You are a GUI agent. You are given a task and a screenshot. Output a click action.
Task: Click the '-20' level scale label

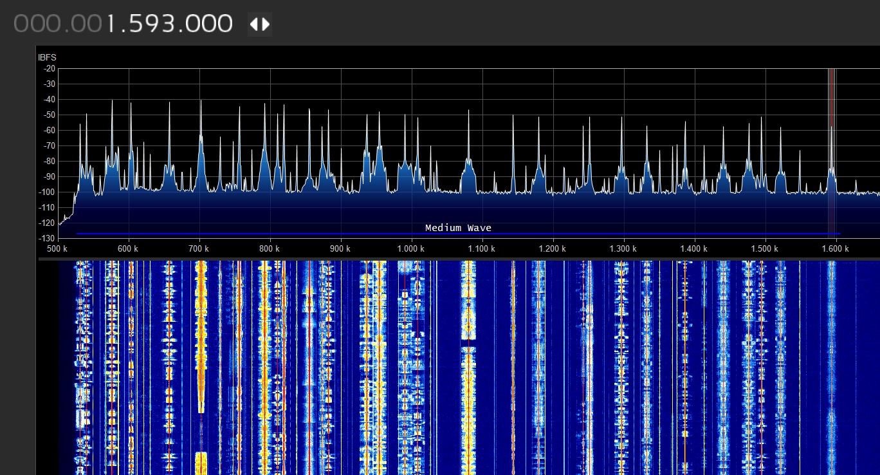(48, 69)
